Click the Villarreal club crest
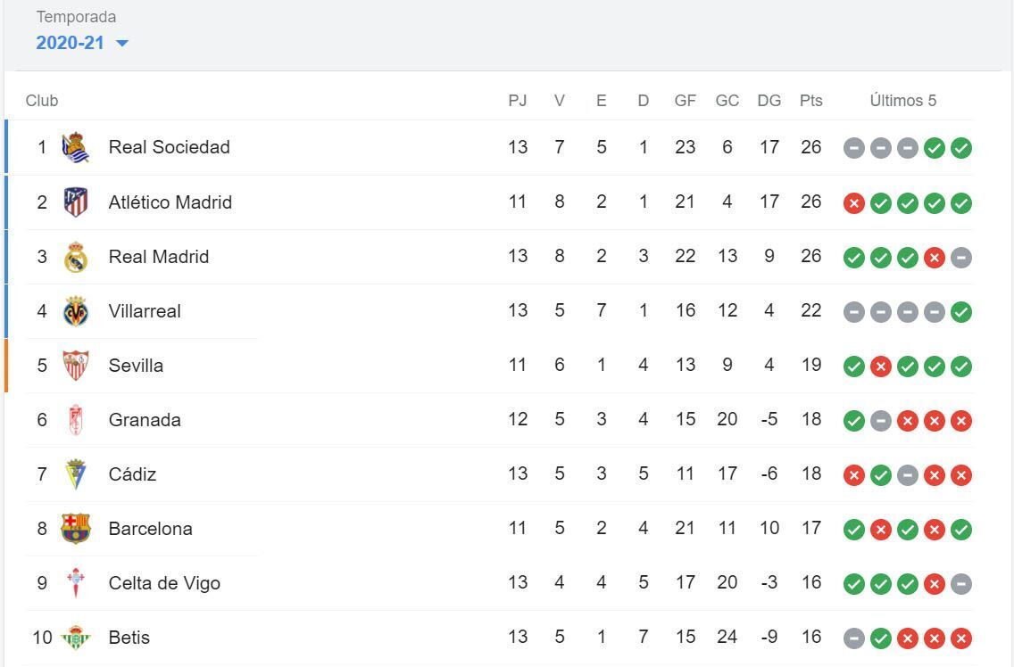This screenshot has height=667, width=1014. coord(76,312)
